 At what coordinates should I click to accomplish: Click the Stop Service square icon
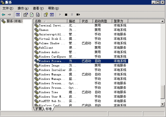(x=66, y=15)
